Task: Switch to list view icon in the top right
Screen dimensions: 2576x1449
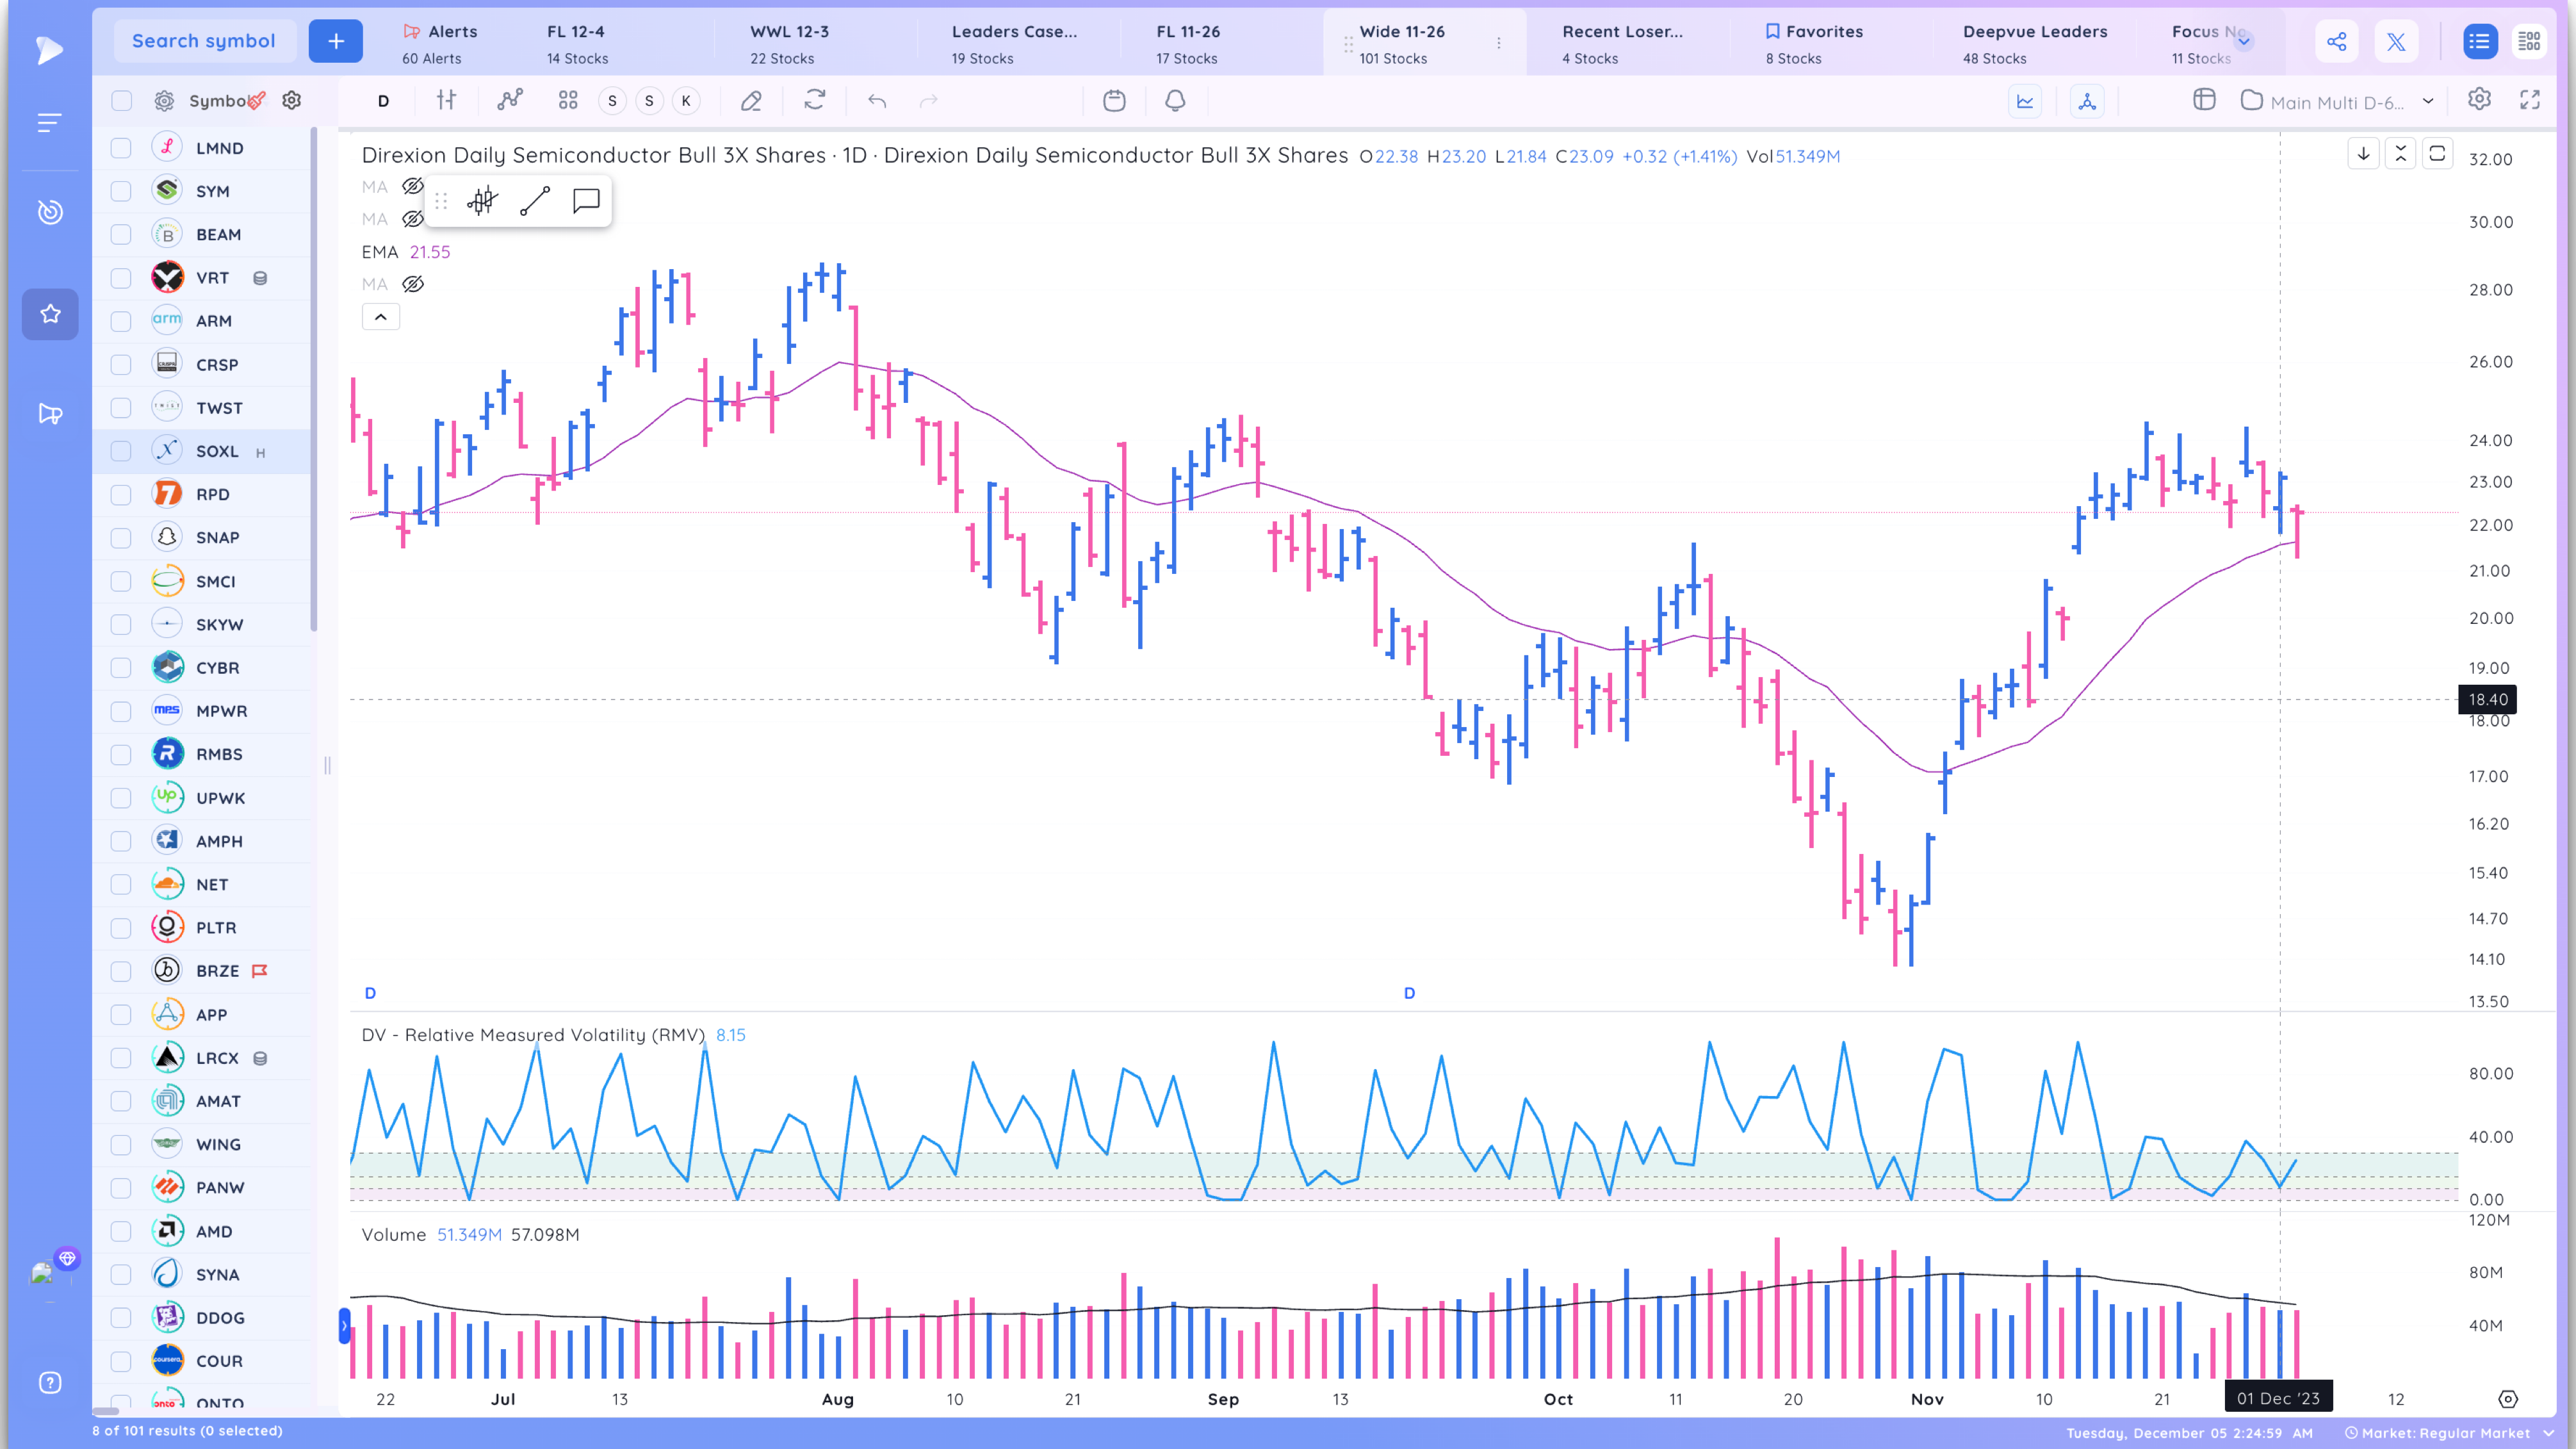Action: click(2479, 41)
